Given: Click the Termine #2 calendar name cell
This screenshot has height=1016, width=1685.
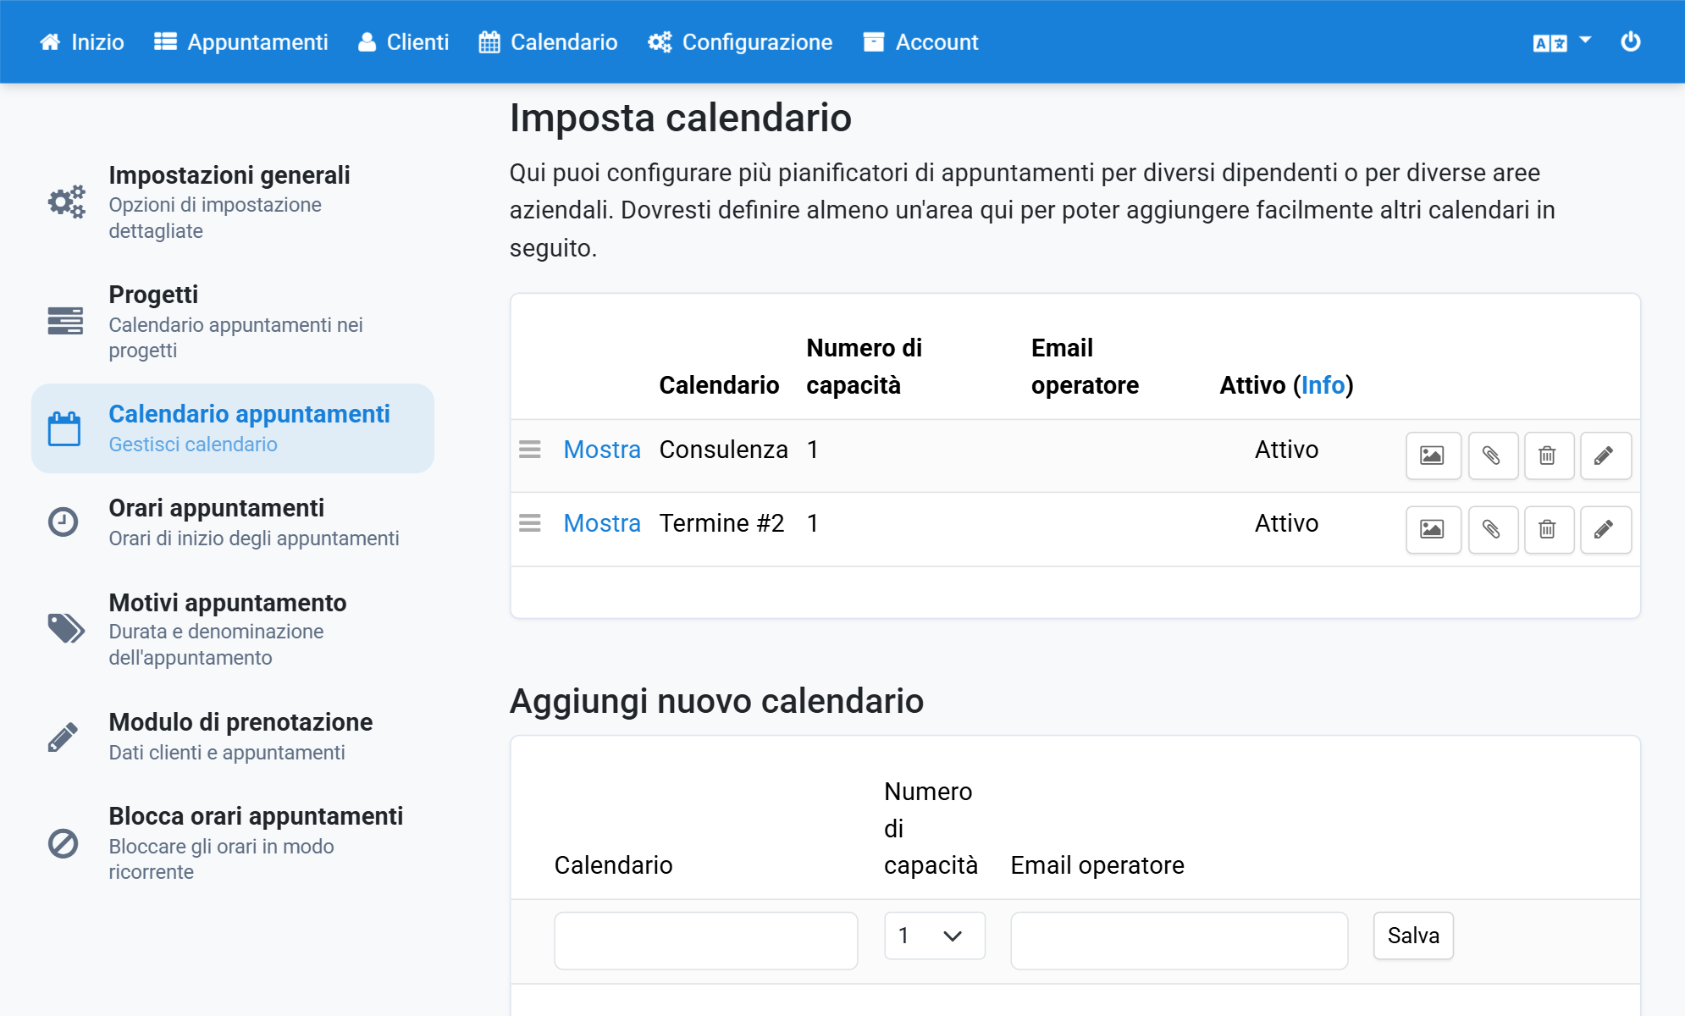Looking at the screenshot, I should click(722, 523).
